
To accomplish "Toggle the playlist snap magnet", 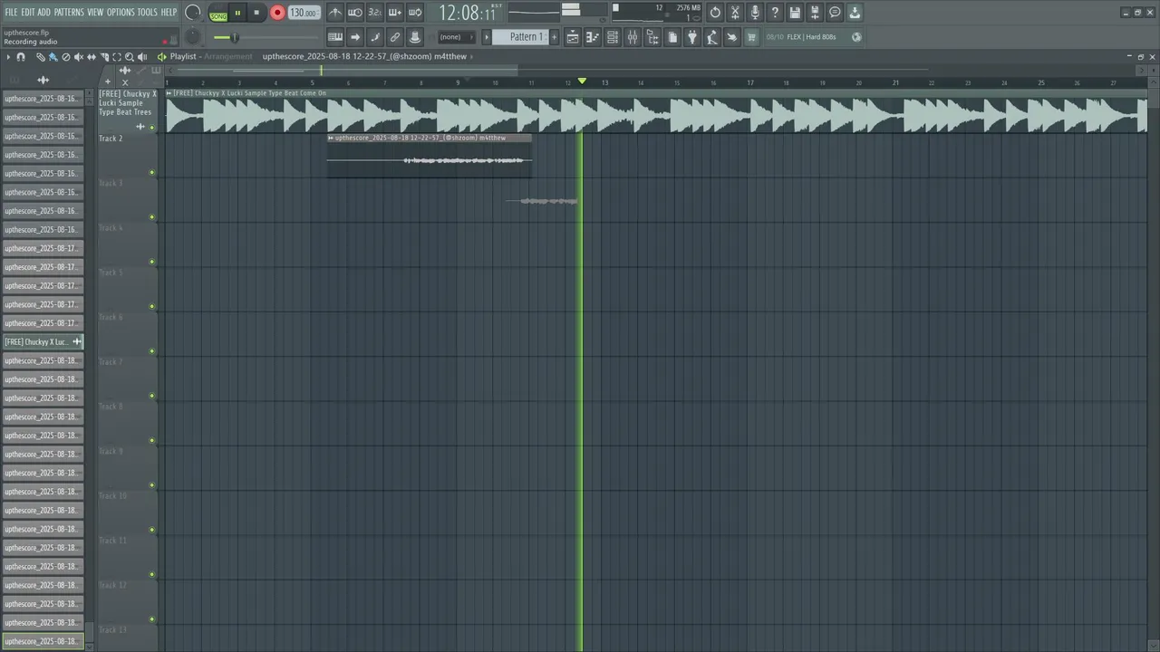I will pos(21,57).
